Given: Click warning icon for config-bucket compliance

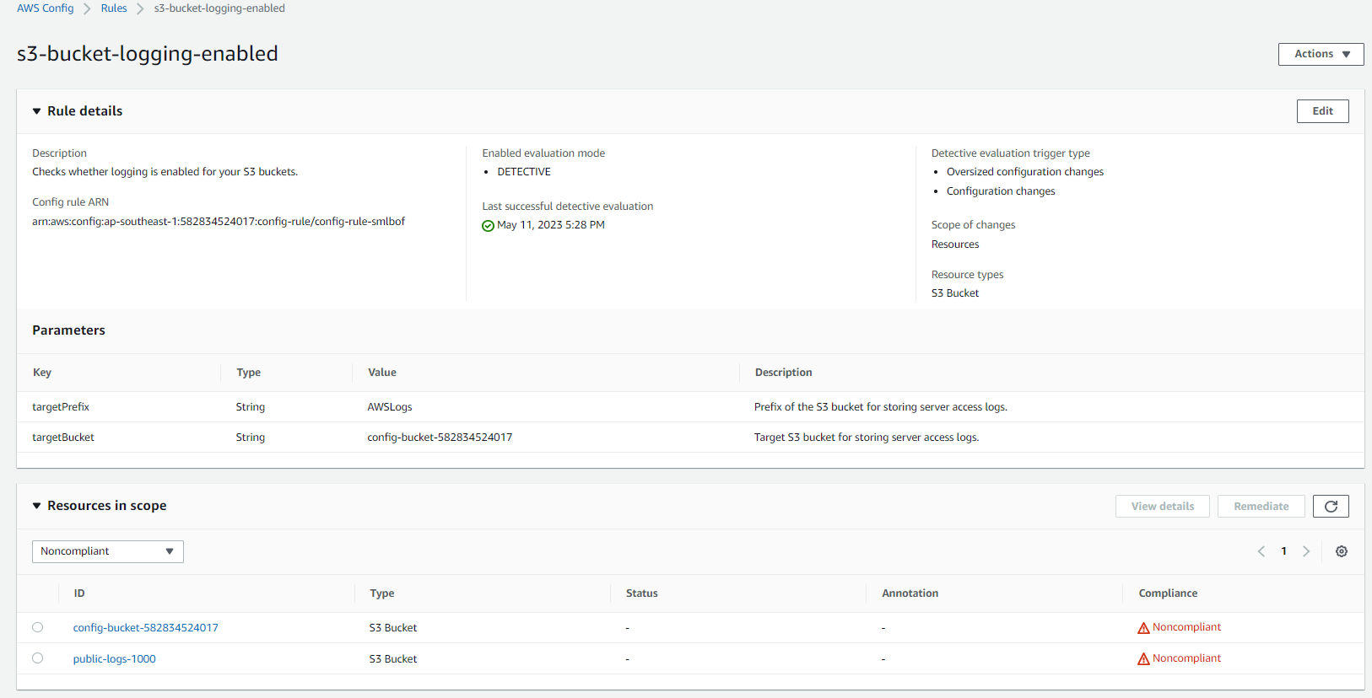Looking at the screenshot, I should click(x=1143, y=628).
